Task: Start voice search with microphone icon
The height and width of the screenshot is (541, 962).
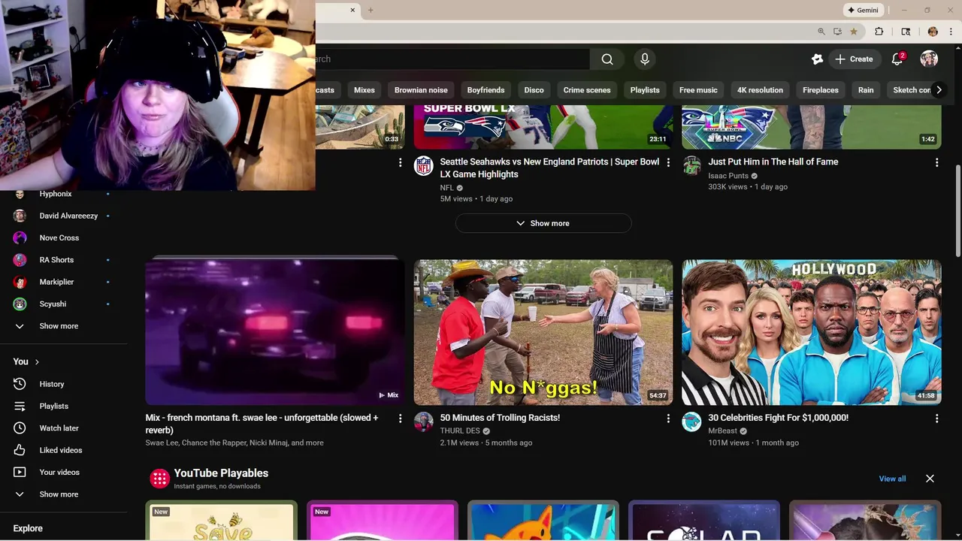Action: coord(644,59)
